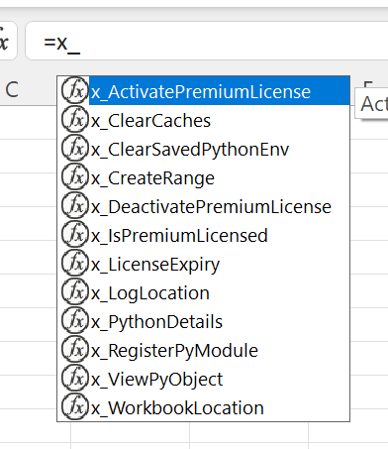This screenshot has height=449, width=388.
Task: Click the fx icon beside x_RegisterPyModule
Action: pos(75,350)
